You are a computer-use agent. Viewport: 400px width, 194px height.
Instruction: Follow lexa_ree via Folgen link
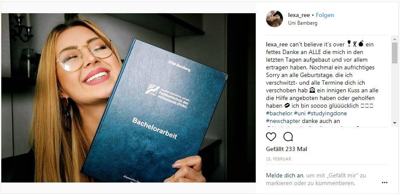[x=325, y=15]
